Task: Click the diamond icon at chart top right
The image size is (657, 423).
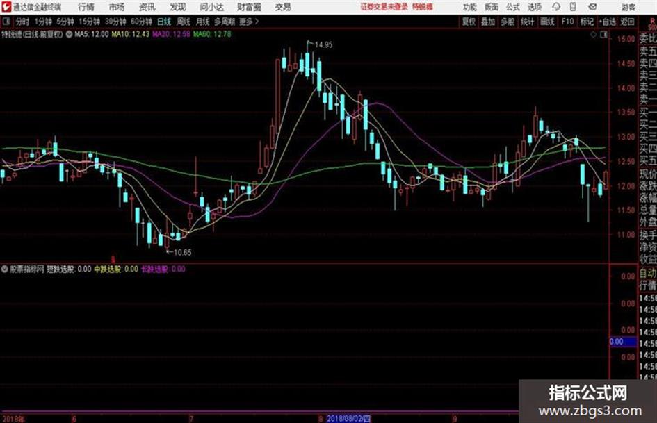Action: click(x=593, y=35)
